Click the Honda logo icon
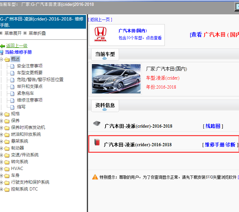 click(x=100, y=34)
